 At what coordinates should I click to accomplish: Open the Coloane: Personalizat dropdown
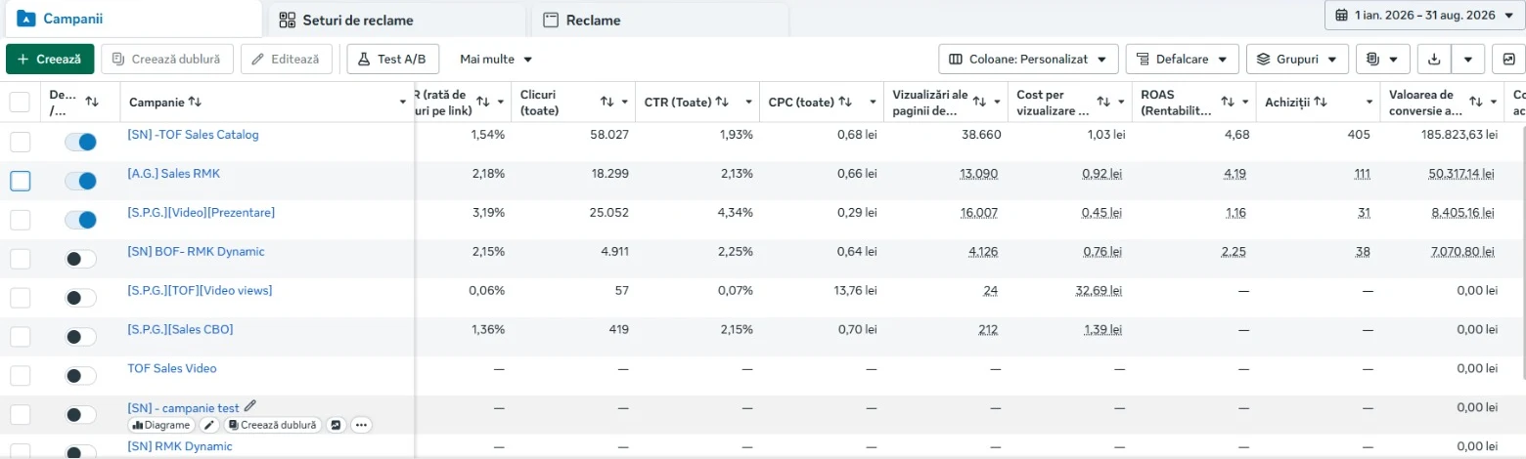point(1029,59)
